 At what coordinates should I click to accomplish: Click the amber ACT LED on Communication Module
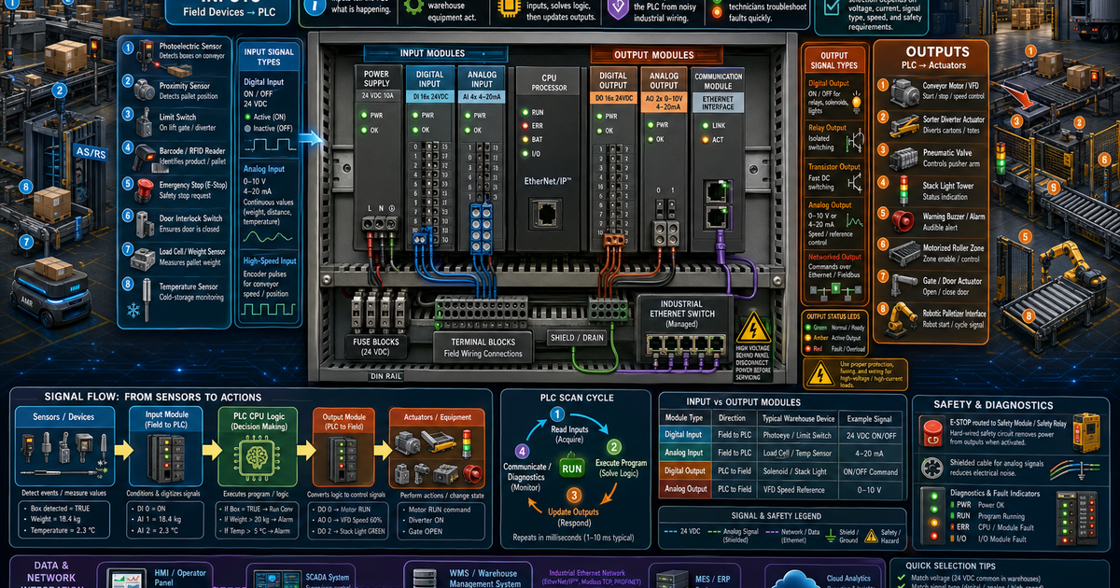tap(704, 139)
